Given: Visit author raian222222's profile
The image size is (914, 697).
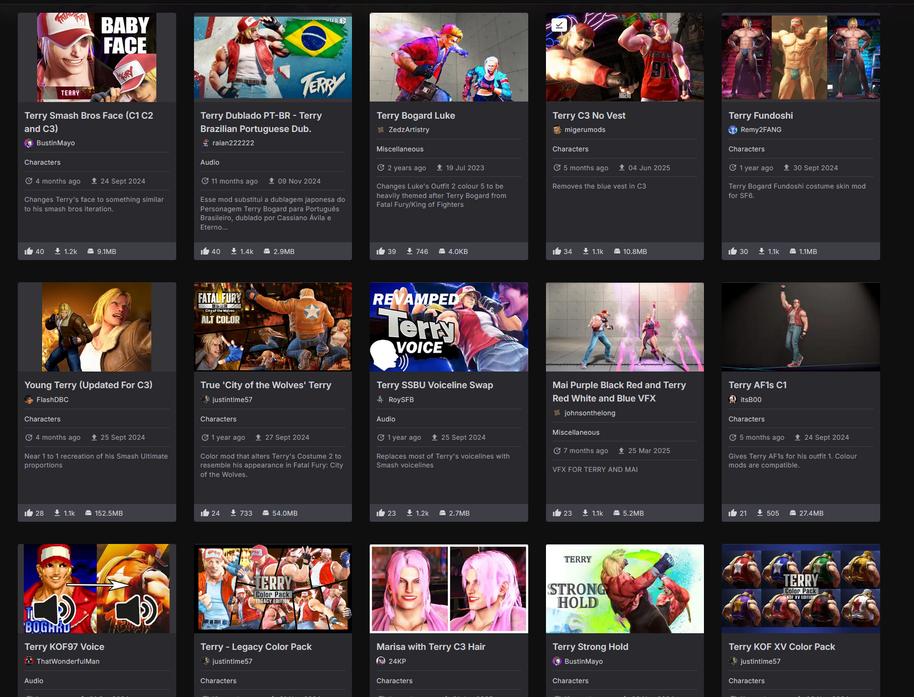Looking at the screenshot, I should point(233,143).
